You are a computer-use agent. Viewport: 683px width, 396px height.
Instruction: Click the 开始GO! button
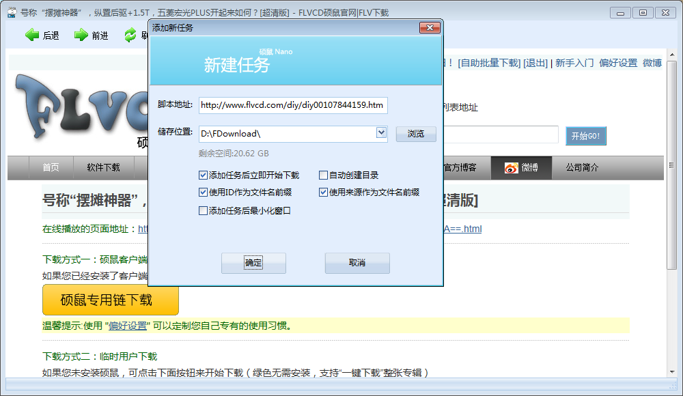[x=586, y=136]
